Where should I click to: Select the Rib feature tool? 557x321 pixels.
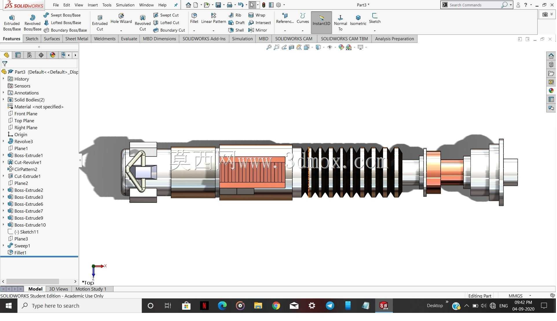[235, 15]
